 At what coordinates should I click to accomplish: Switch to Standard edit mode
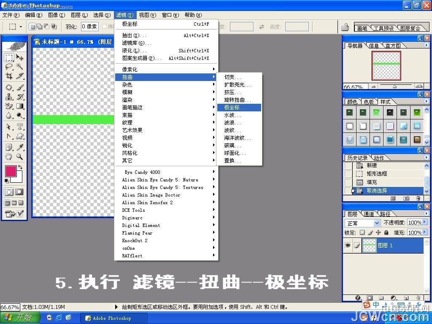(9, 192)
